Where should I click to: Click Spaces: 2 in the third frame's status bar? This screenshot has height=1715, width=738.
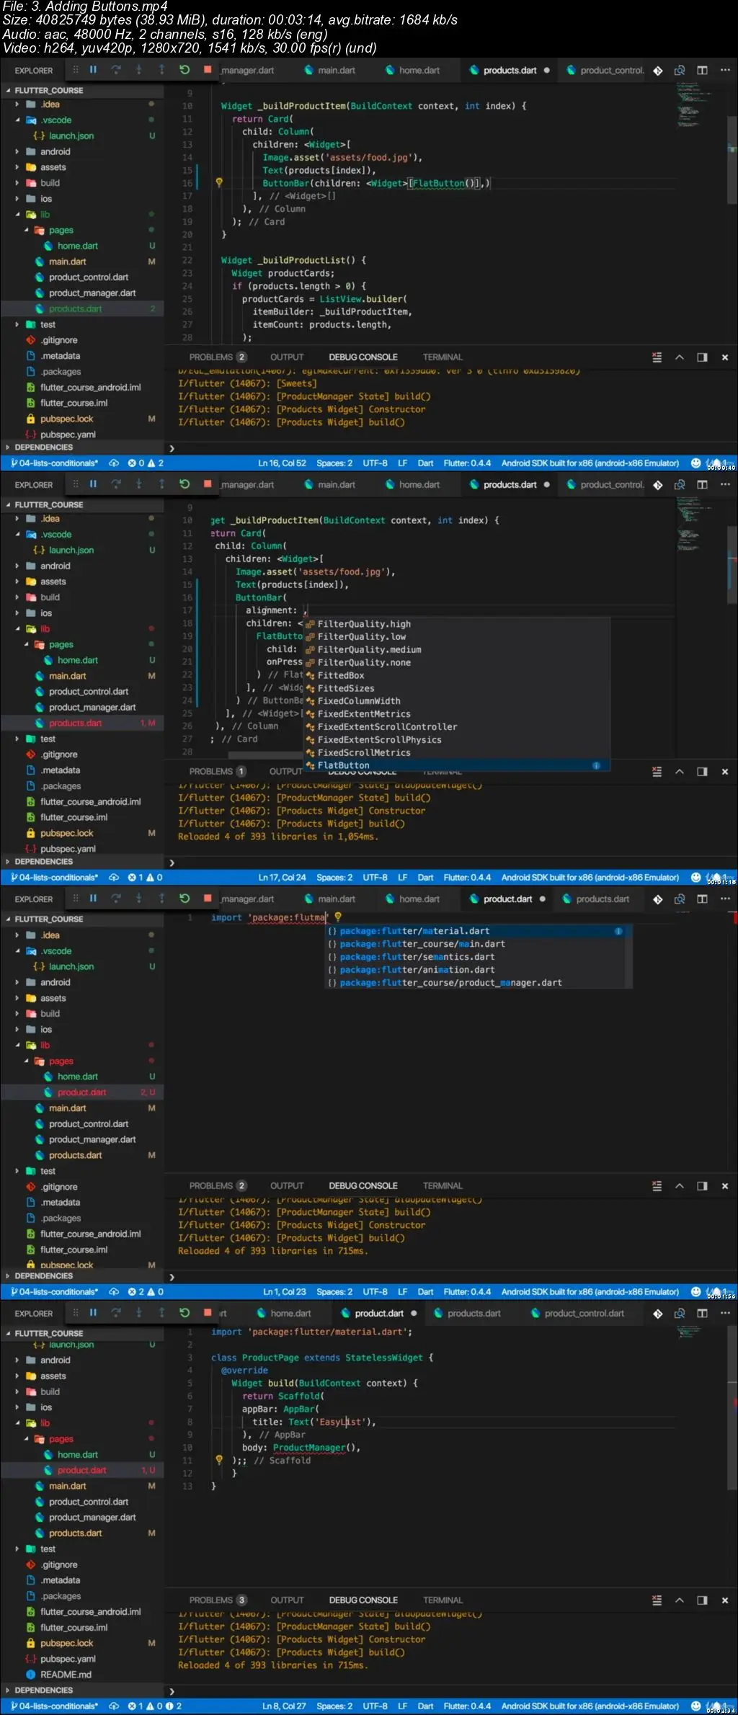pyautogui.click(x=334, y=1292)
